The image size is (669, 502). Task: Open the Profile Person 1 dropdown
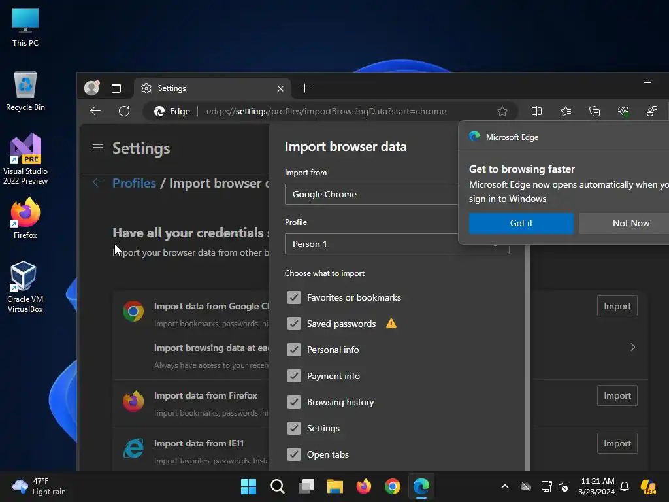[397, 244]
